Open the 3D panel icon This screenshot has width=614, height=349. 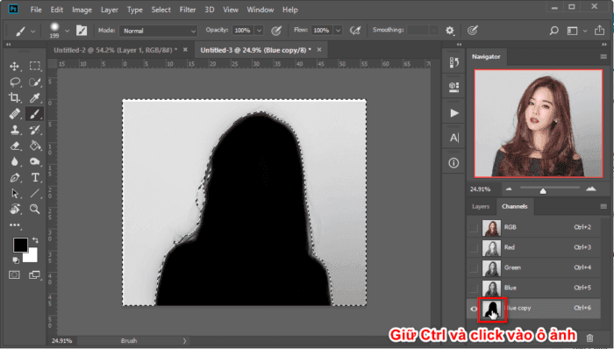453,87
